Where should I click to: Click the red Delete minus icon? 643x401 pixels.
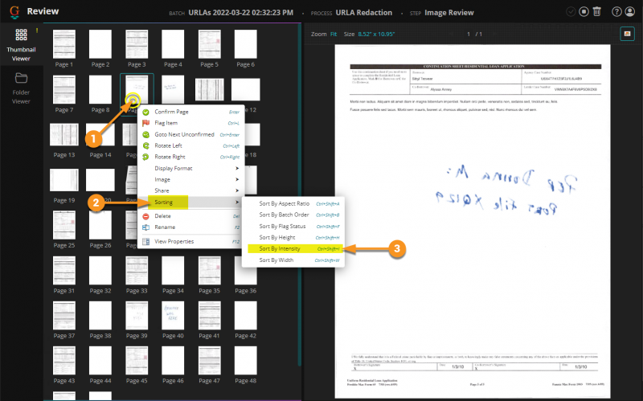point(145,216)
